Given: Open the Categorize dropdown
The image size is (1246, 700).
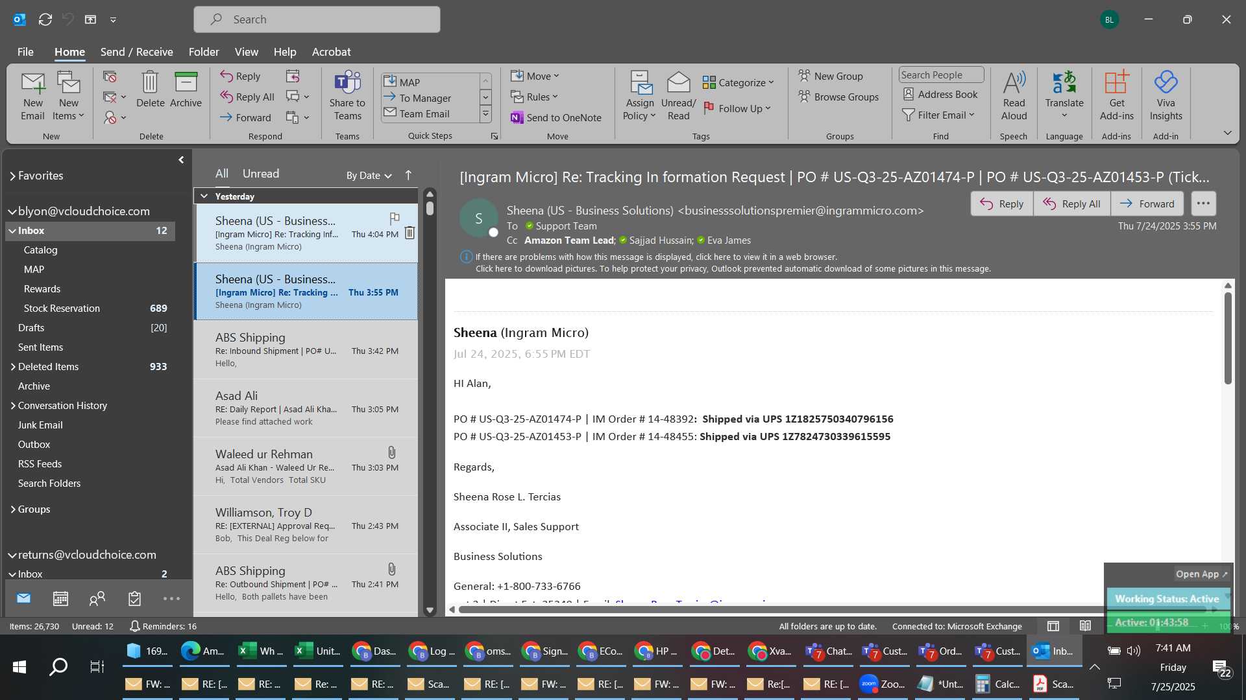Looking at the screenshot, I should click(739, 82).
